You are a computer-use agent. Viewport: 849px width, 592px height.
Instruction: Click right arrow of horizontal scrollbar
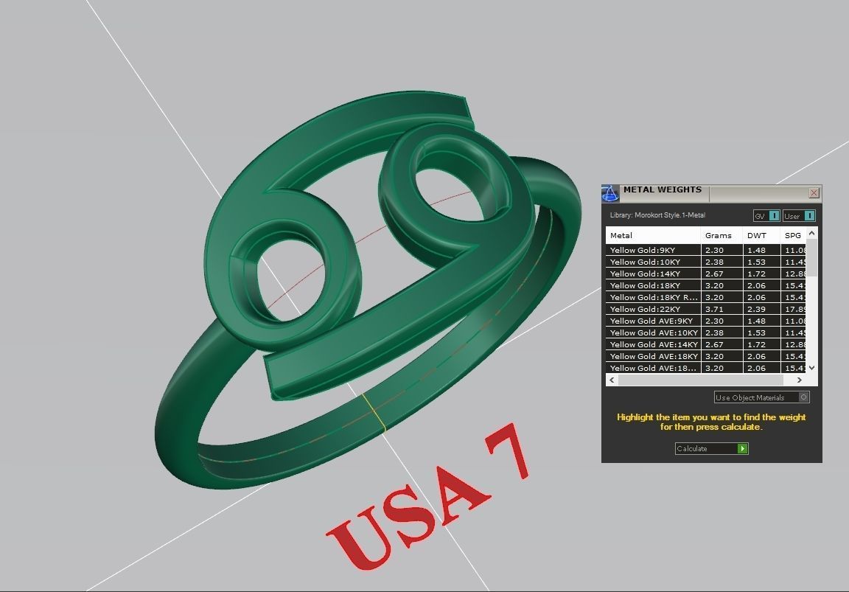pyautogui.click(x=800, y=380)
